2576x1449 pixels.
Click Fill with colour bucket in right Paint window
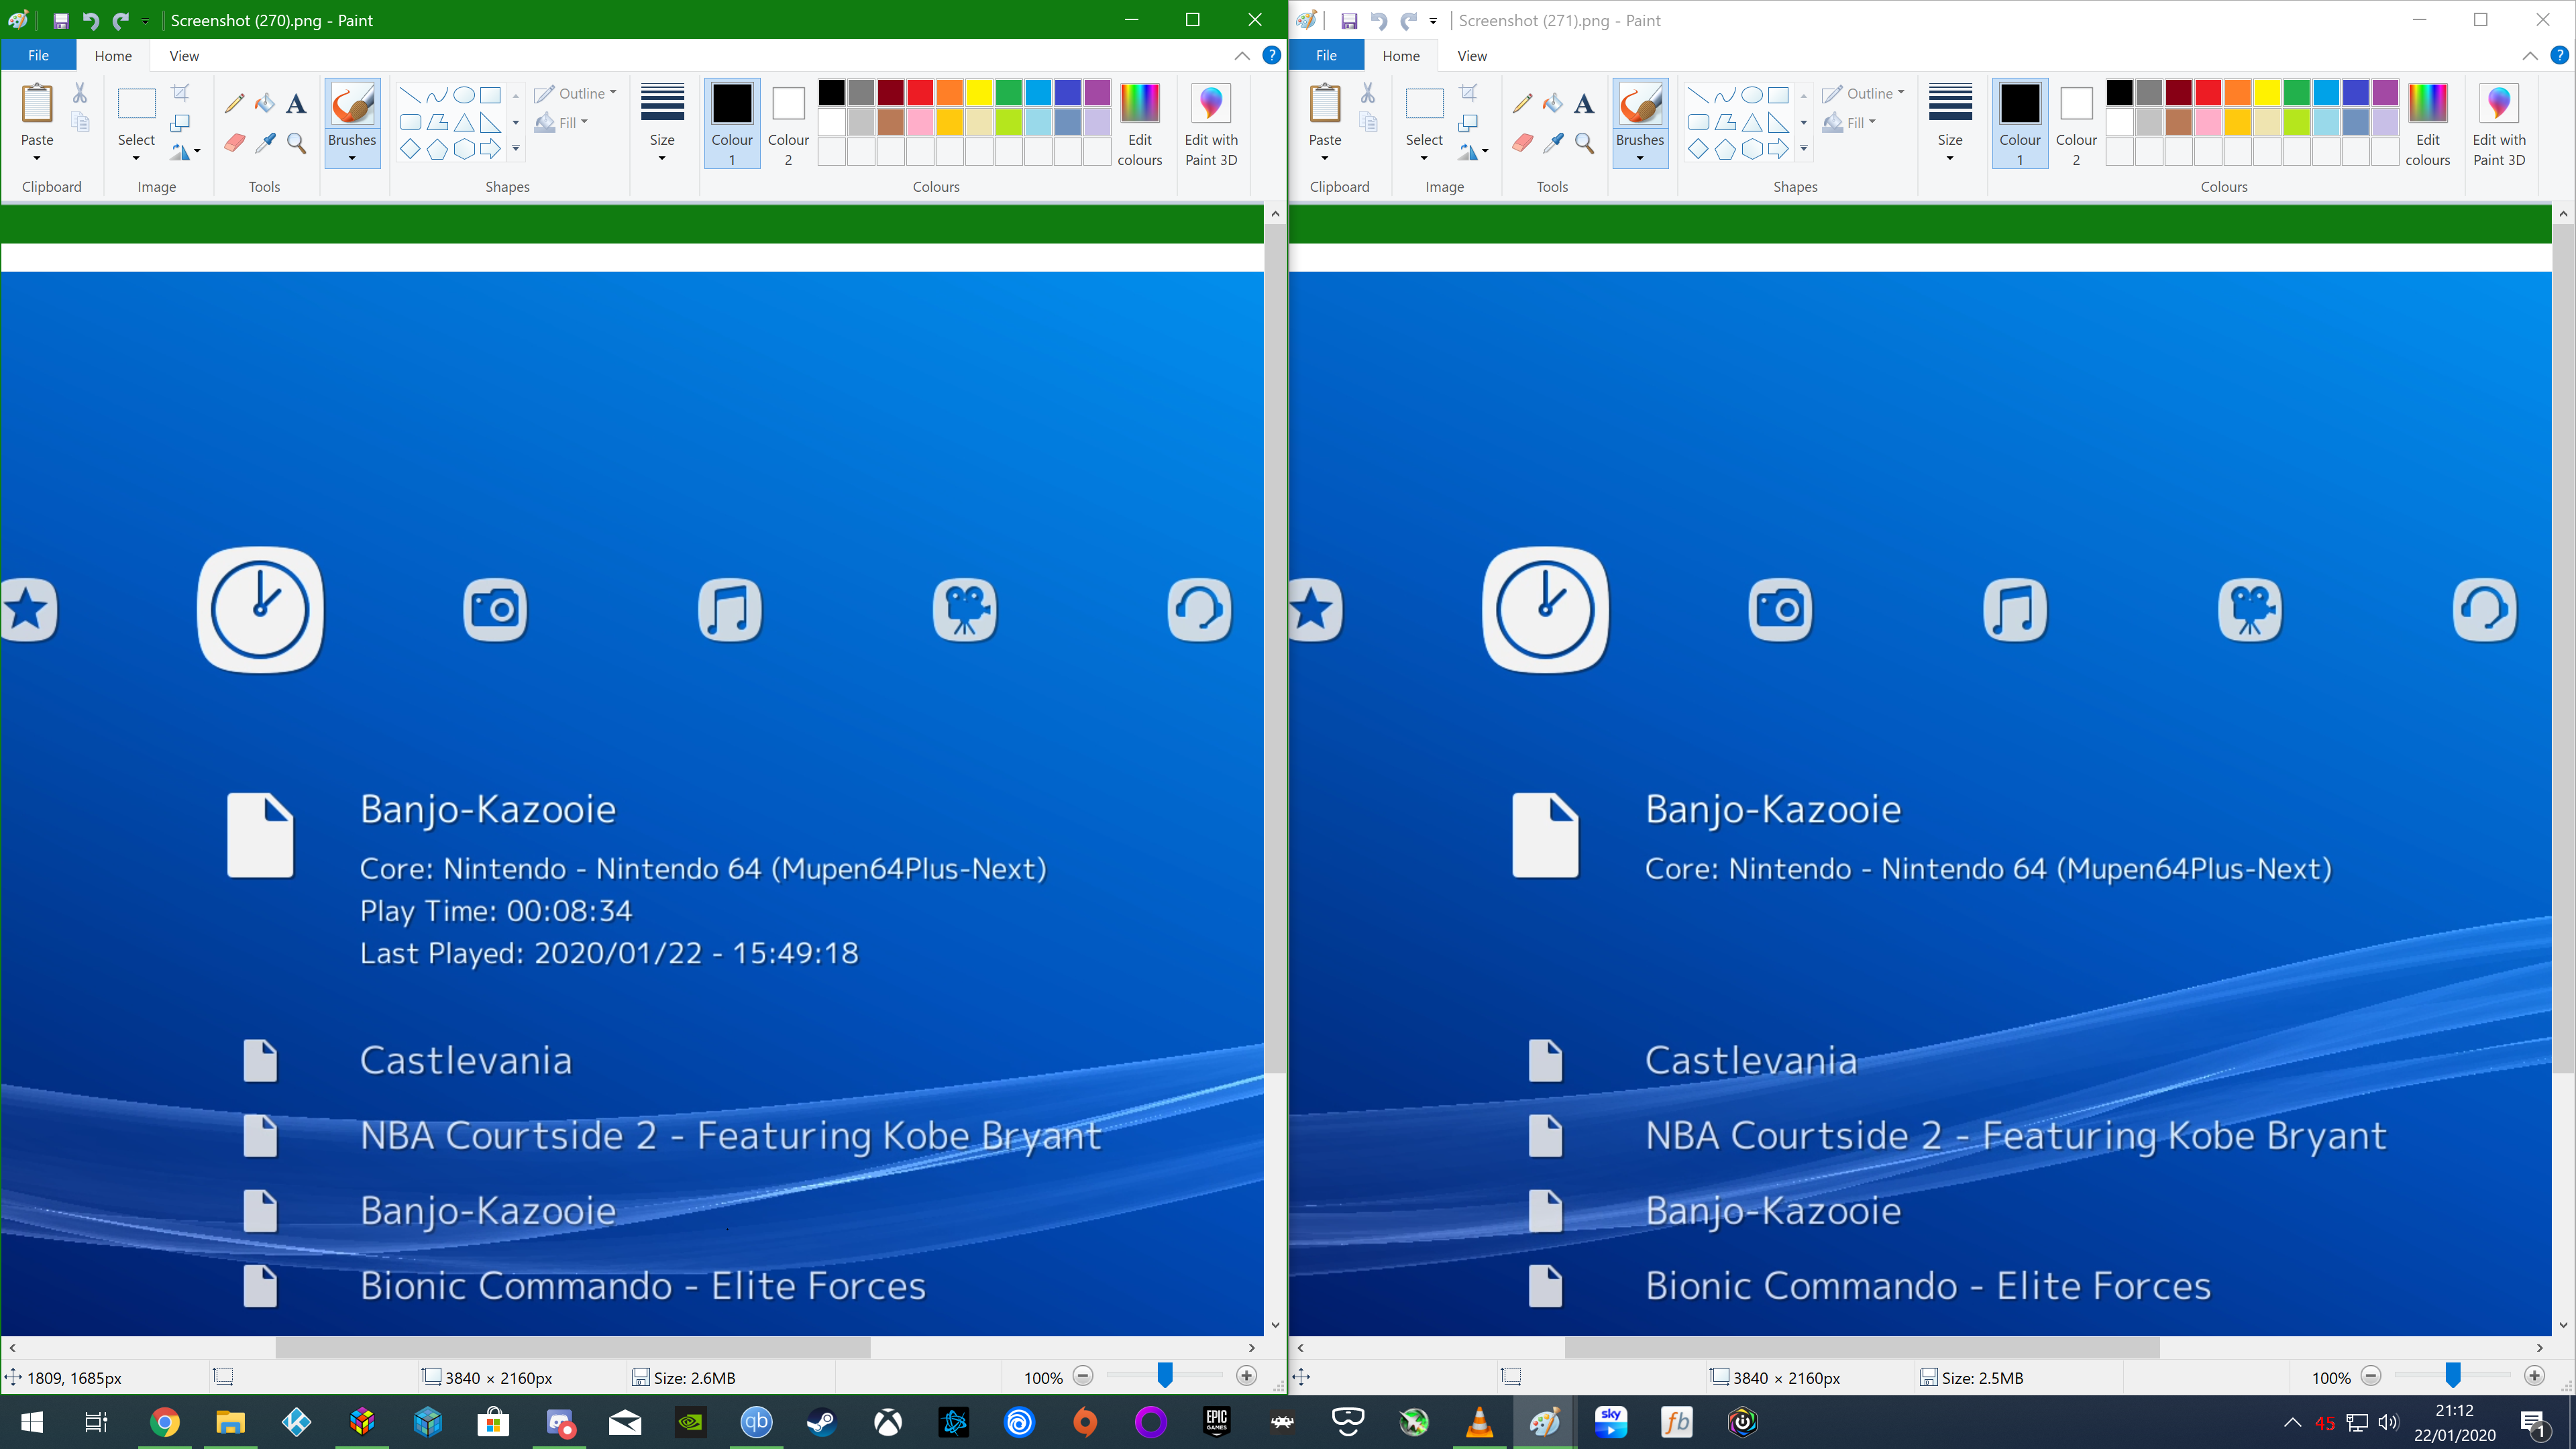pos(1553,103)
